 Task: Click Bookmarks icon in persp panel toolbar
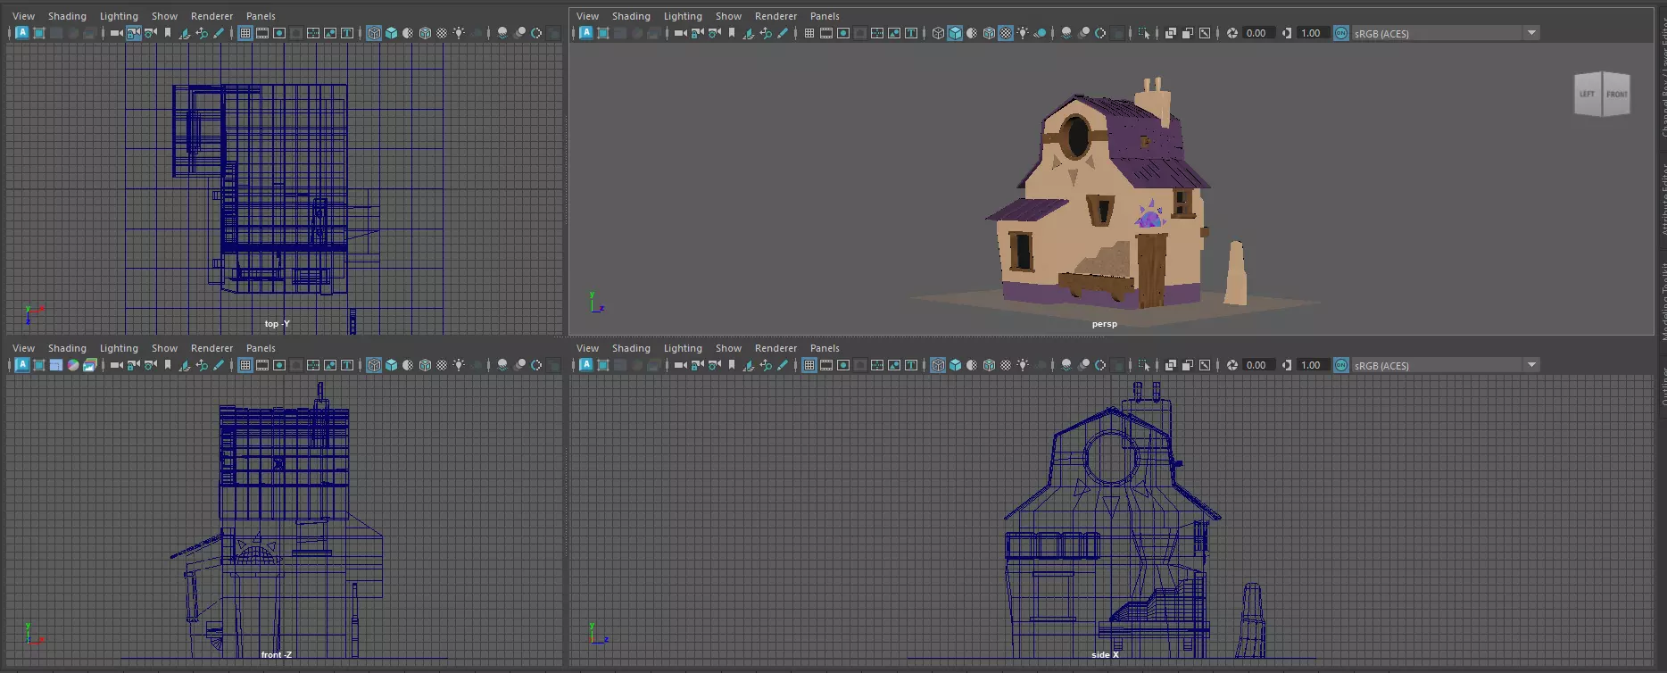click(732, 33)
